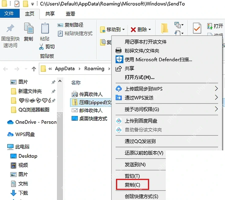Click AppData in the address breadcrumb
Screen dimensions: 225x200
pos(65,68)
